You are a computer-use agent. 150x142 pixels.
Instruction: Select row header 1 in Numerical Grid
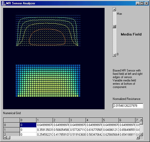tap(12, 130)
